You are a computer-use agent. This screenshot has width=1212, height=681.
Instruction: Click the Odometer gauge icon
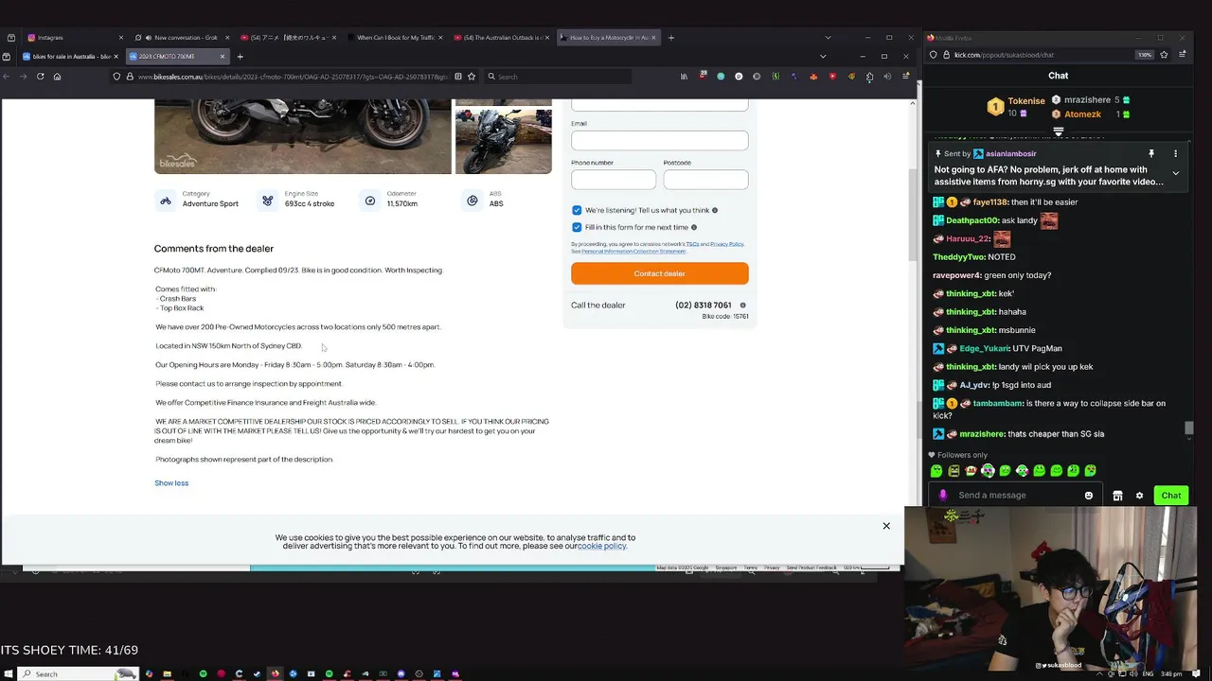click(x=370, y=201)
